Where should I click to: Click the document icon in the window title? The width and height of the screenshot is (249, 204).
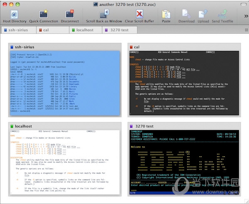96,5
